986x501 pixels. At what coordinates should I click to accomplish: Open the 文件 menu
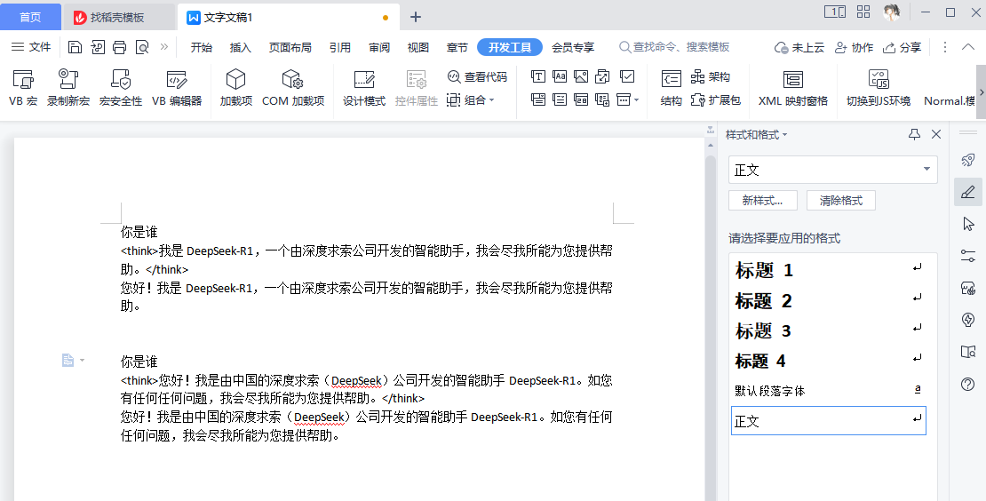(x=31, y=47)
